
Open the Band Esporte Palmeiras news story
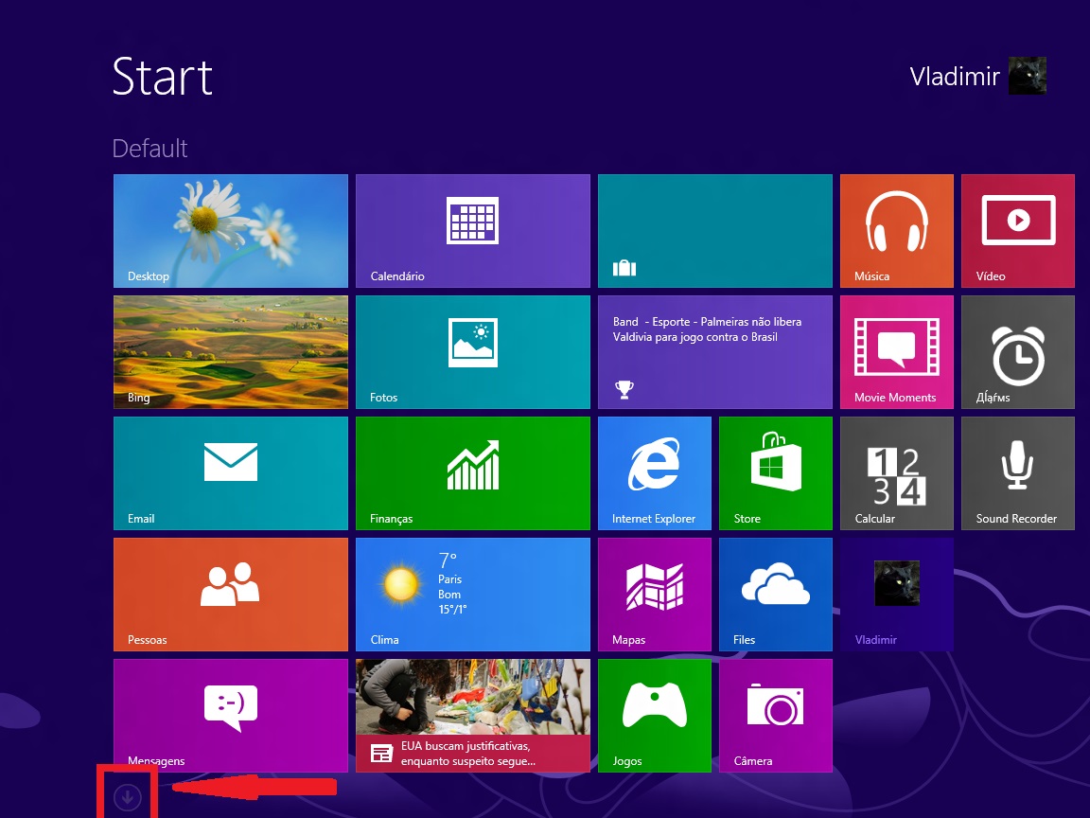(x=714, y=351)
